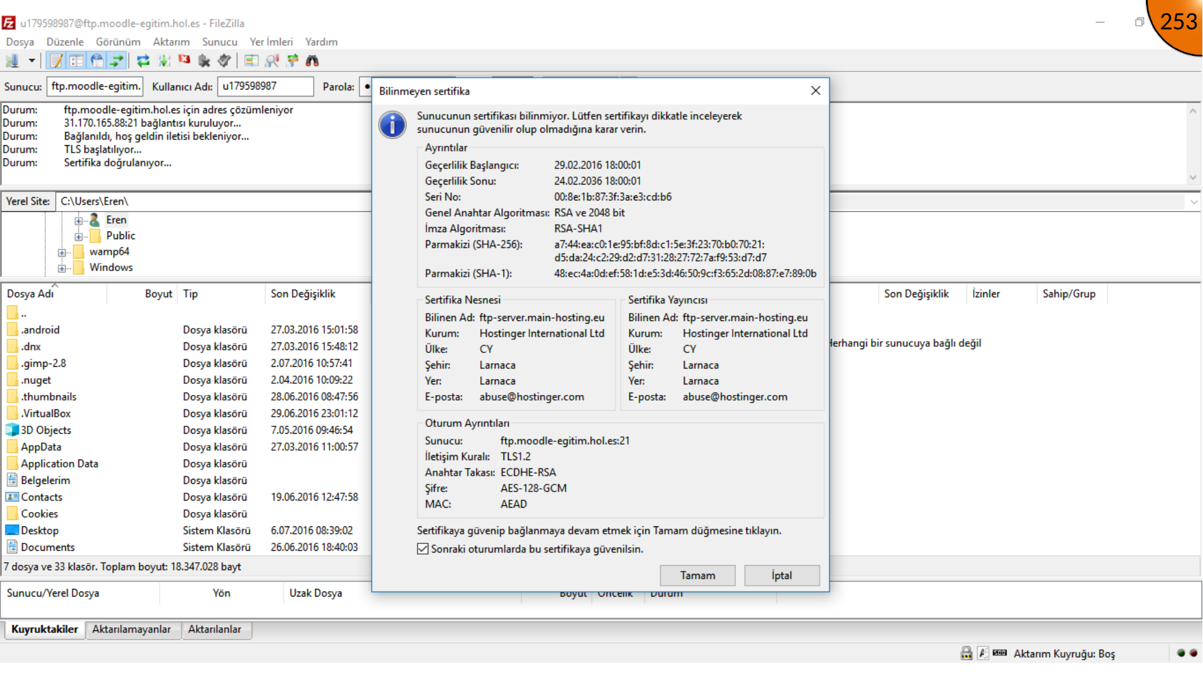Switch to Aktarılamayanlar tab
Screen dimensions: 1203x676
pos(132,630)
